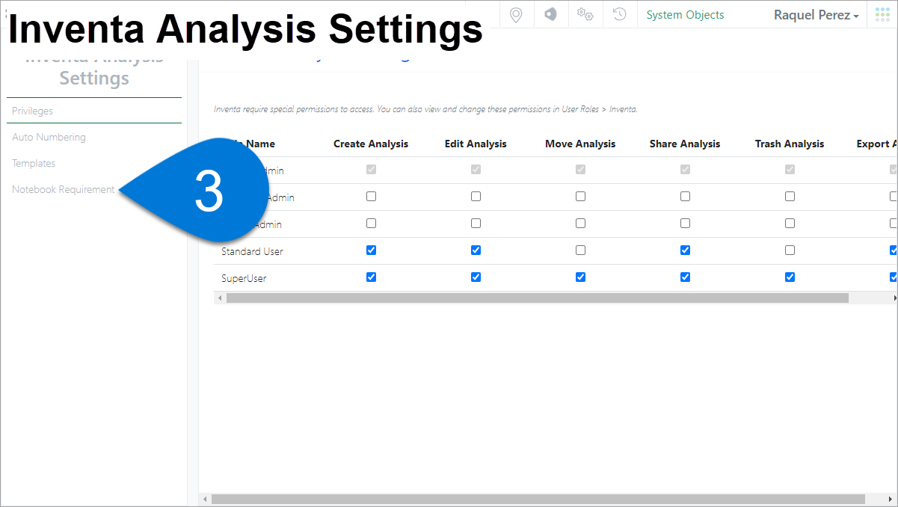The image size is (898, 507).
Task: Click the Share Analysis column header
Action: tap(685, 144)
